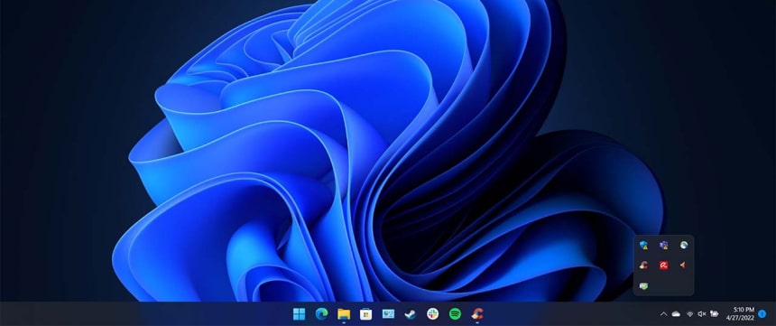Screen dimensions: 776x326
Task: Open the blue notification count badge
Action: click(x=762, y=313)
